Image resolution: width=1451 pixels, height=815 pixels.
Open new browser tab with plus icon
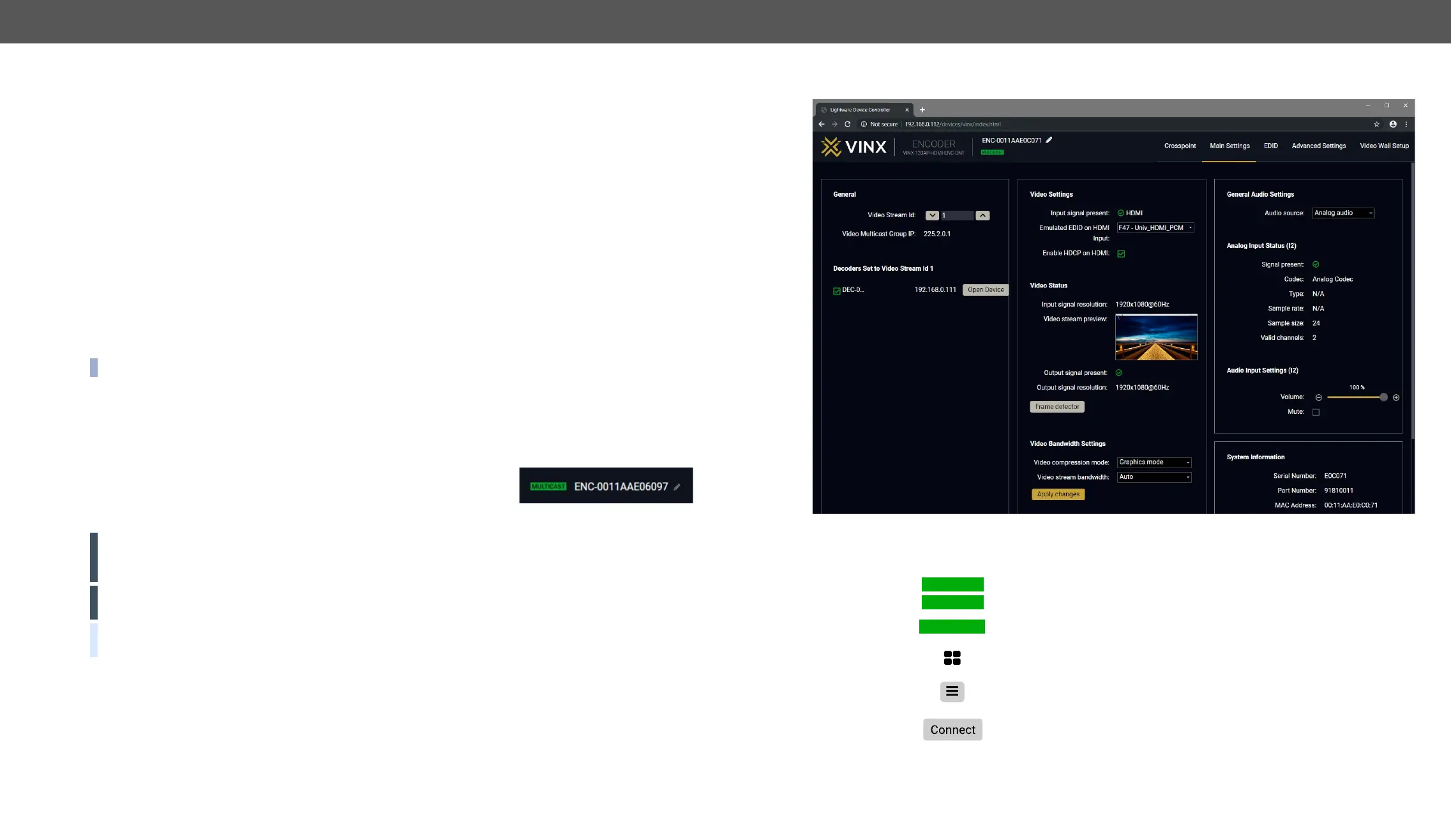922,110
